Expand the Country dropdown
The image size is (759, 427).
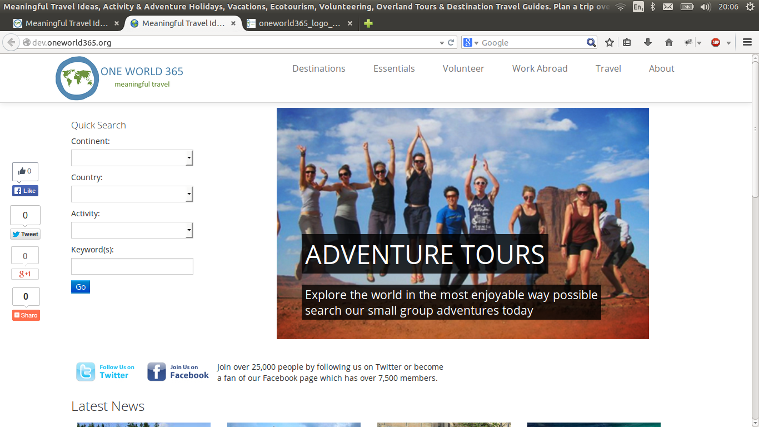pyautogui.click(x=132, y=194)
